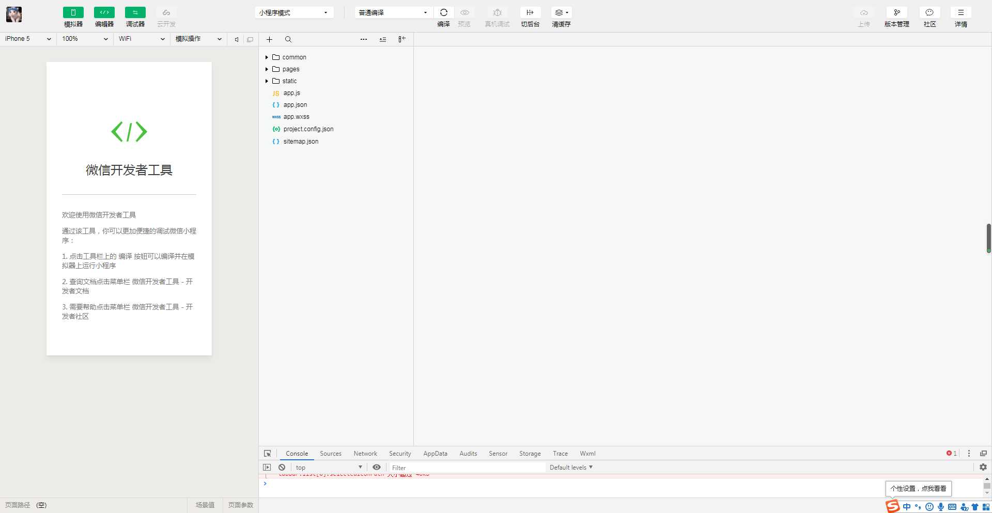The image size is (992, 513).
Task: Click the 预览 preview eye icon
Action: pos(464,12)
